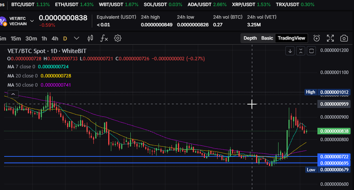354x190 pixels.
Task: Switch to the Basic chart view
Action: (267, 38)
